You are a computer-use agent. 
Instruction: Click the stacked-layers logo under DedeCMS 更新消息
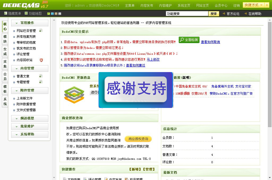click(x=74, y=95)
